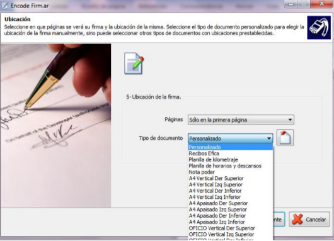Click the token device icon in header
Screen dimensions: 334x241
[319, 28]
